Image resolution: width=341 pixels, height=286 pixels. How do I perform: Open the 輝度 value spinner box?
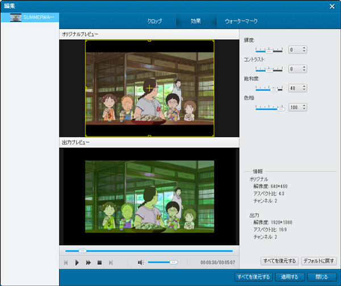[x=297, y=50]
